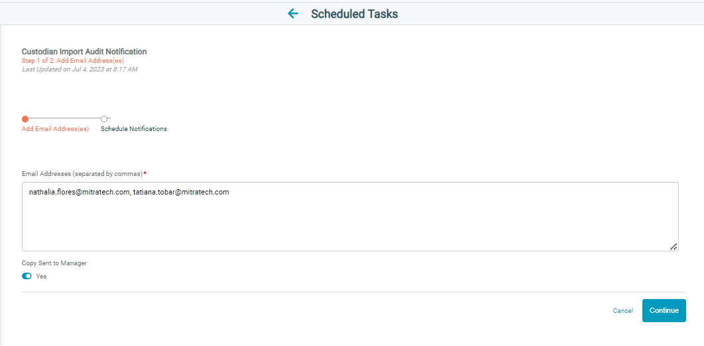Click the nathalia.flores@mitratech.com address text

(79, 193)
